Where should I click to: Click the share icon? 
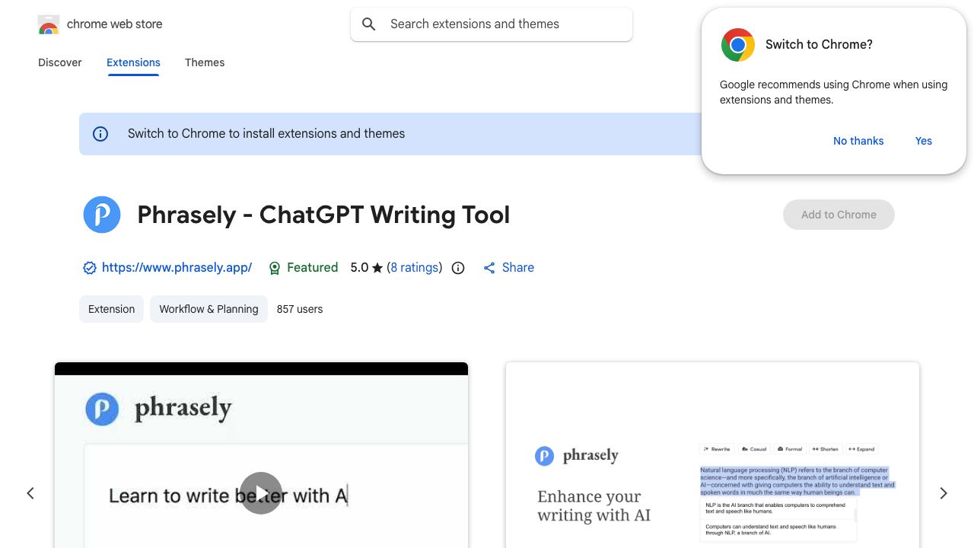point(489,268)
